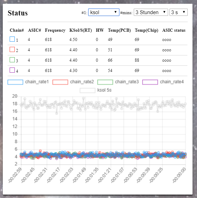Viewport: 197px width, 198px height.
Task: Click the ASIC status column header
Action: pyautogui.click(x=174, y=30)
